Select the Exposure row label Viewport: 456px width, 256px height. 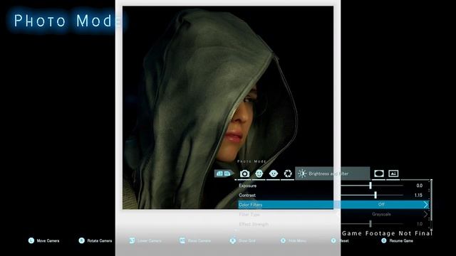(x=247, y=186)
